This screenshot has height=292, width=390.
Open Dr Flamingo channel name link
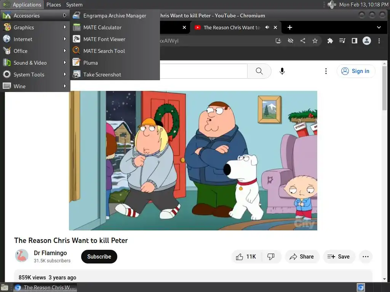click(x=50, y=253)
